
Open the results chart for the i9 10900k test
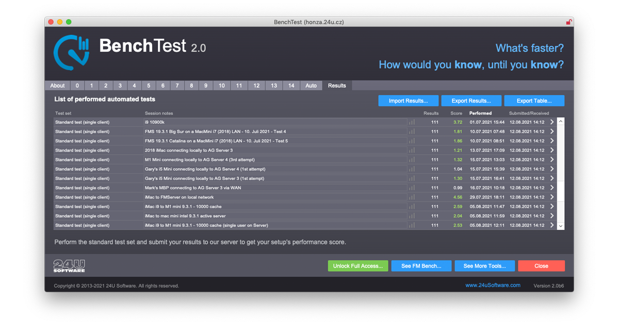coord(411,122)
